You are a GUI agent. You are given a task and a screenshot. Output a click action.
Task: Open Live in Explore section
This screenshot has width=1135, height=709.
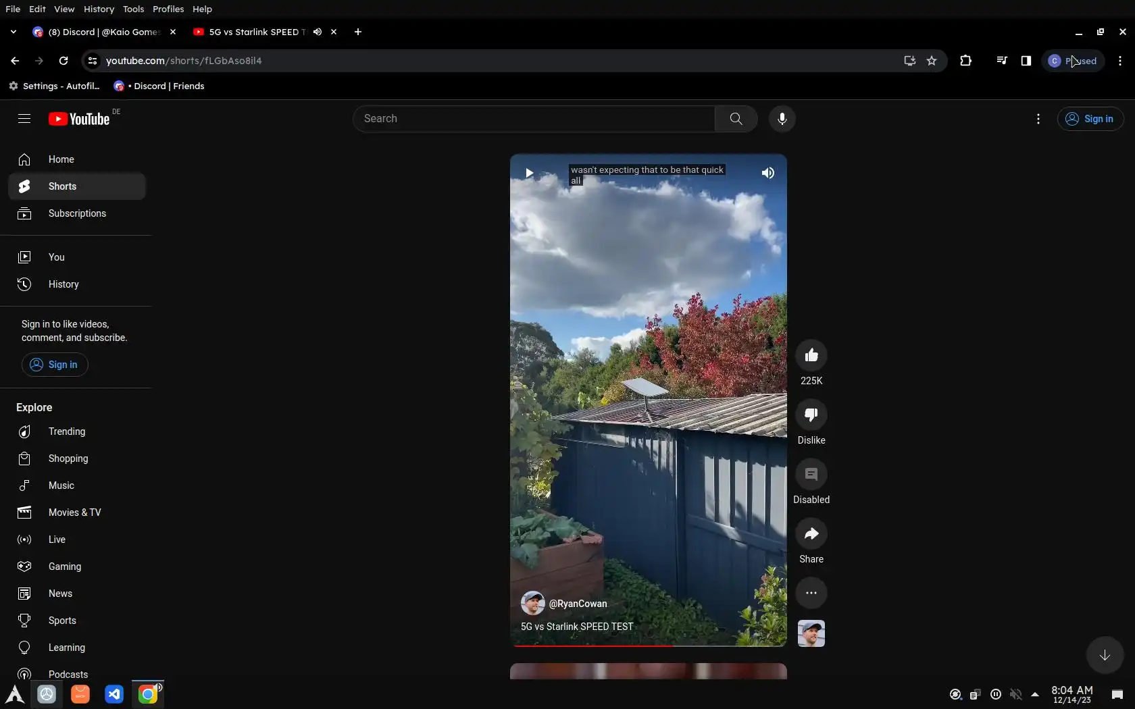(77, 540)
